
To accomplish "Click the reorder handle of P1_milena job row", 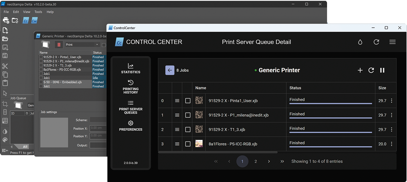I will coord(177,115).
